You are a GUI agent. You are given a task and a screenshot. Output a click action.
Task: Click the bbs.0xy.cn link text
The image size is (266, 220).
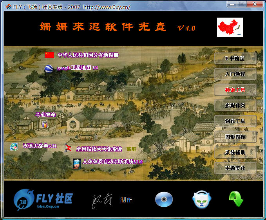click(48, 206)
